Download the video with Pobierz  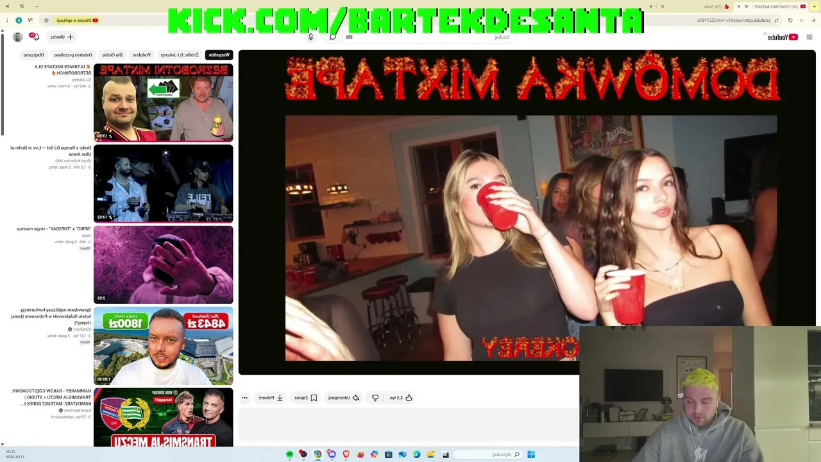coord(271,398)
